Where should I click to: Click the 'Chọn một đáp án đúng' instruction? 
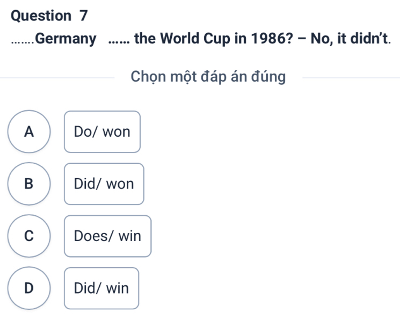point(208,77)
